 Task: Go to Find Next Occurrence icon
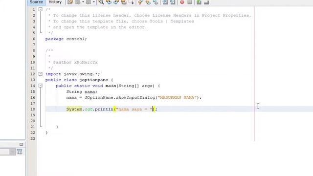pyautogui.click(x=116, y=2)
